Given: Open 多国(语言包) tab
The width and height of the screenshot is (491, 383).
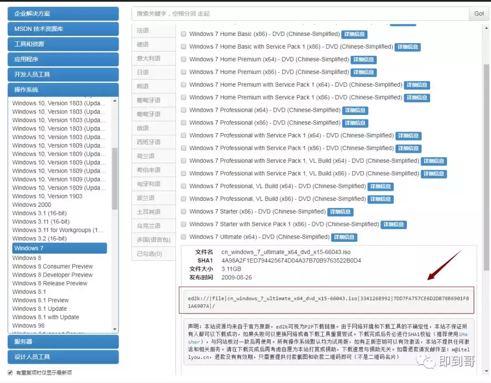Looking at the screenshot, I should pos(154,240).
